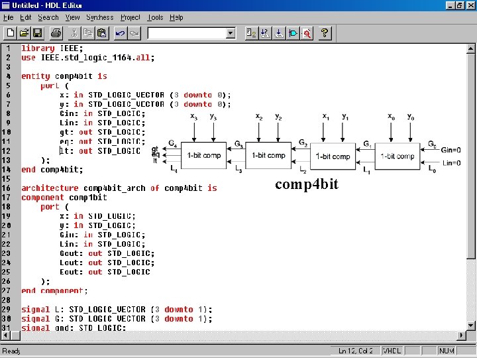Image resolution: width=477 pixels, height=358 pixels.
Task: Click 'end comp4bit;' on line 14
Action: pos(52,170)
